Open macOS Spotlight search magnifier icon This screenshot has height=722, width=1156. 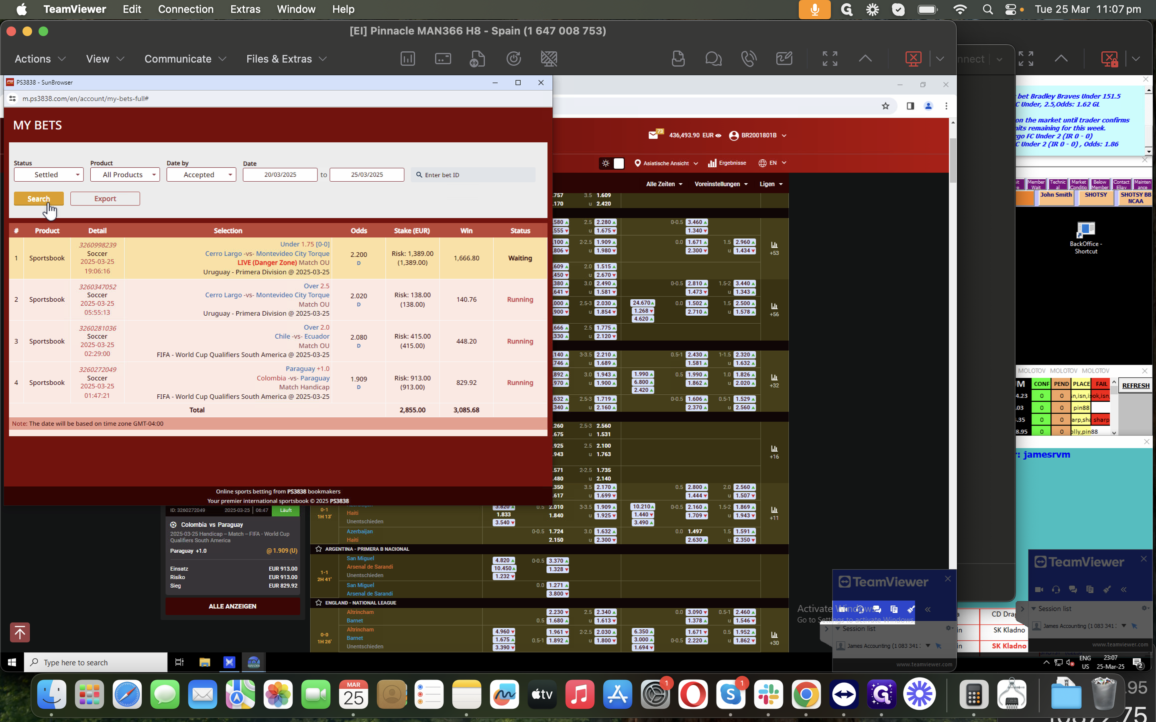point(988,10)
